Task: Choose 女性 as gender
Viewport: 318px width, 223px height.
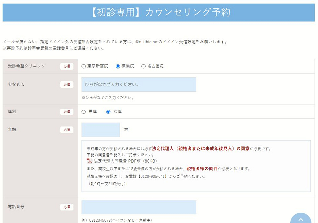Action: coord(108,111)
